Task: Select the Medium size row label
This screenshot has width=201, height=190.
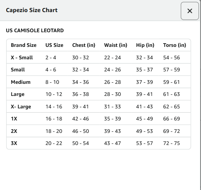Action: point(21,82)
